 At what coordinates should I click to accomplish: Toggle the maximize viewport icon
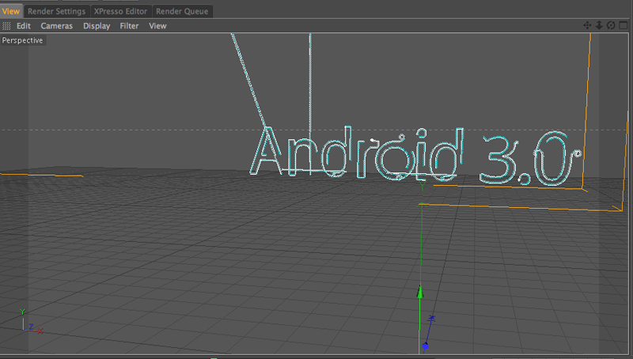coord(624,25)
